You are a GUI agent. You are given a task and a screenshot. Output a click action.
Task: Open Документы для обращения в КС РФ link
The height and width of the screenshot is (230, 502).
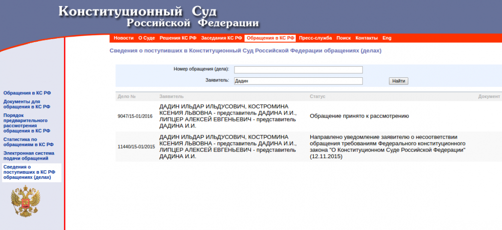click(27, 104)
